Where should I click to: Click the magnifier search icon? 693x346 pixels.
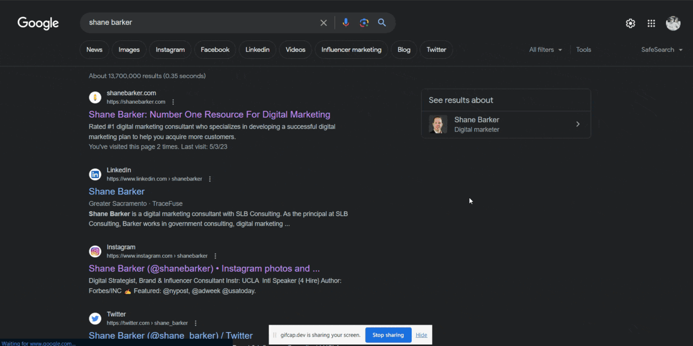[x=382, y=22]
